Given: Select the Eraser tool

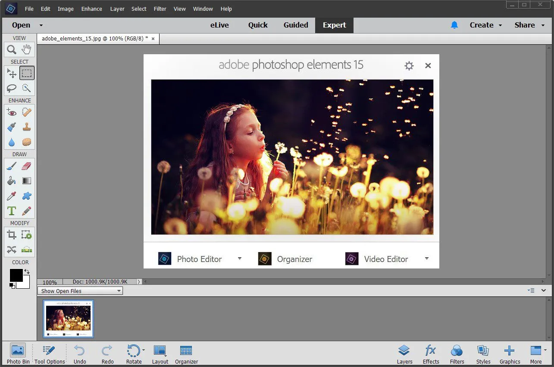Looking at the screenshot, I should coord(26,165).
